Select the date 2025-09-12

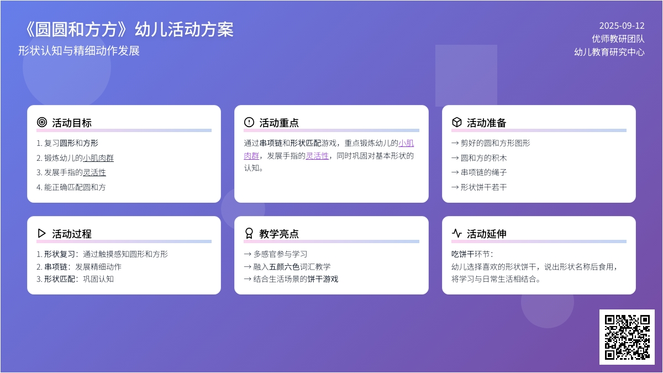click(x=622, y=25)
